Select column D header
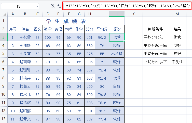This screenshot has height=123, width=192. 48,14
